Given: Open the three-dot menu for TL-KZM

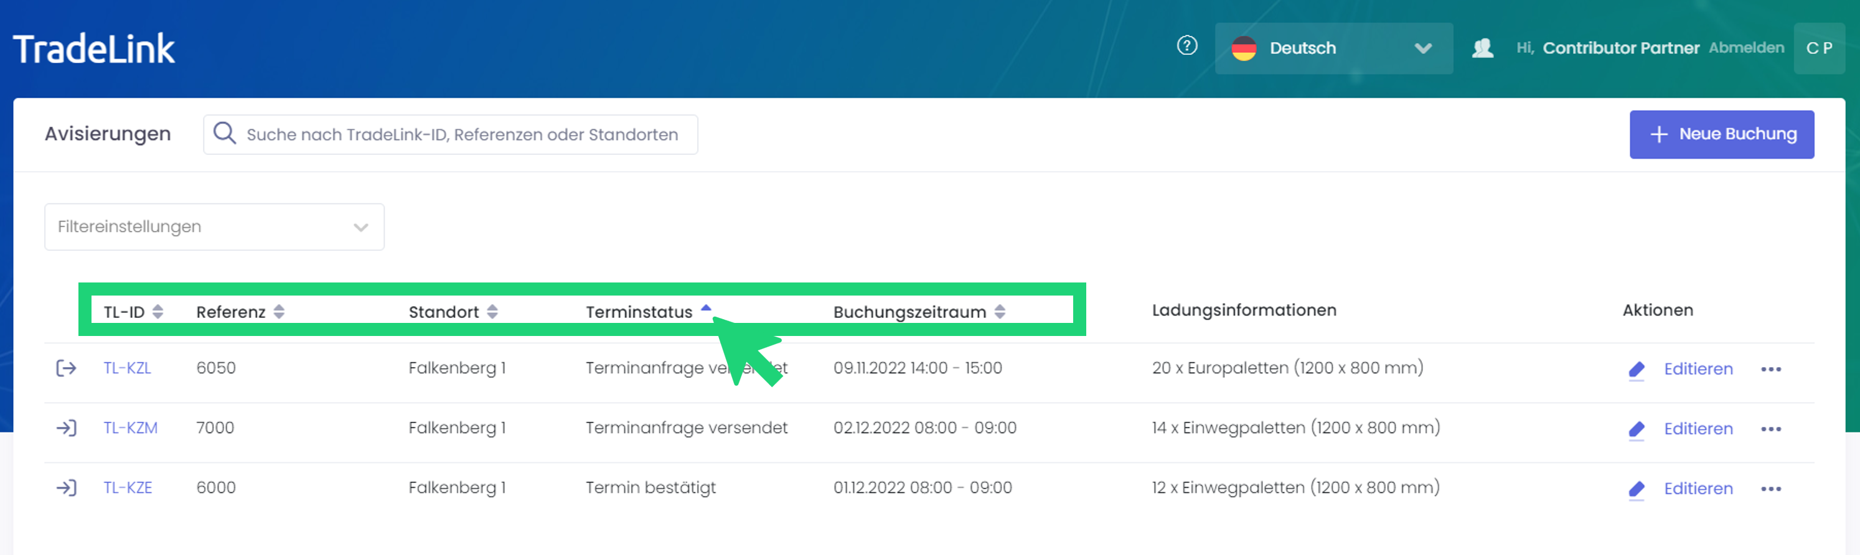Looking at the screenshot, I should [x=1770, y=429].
